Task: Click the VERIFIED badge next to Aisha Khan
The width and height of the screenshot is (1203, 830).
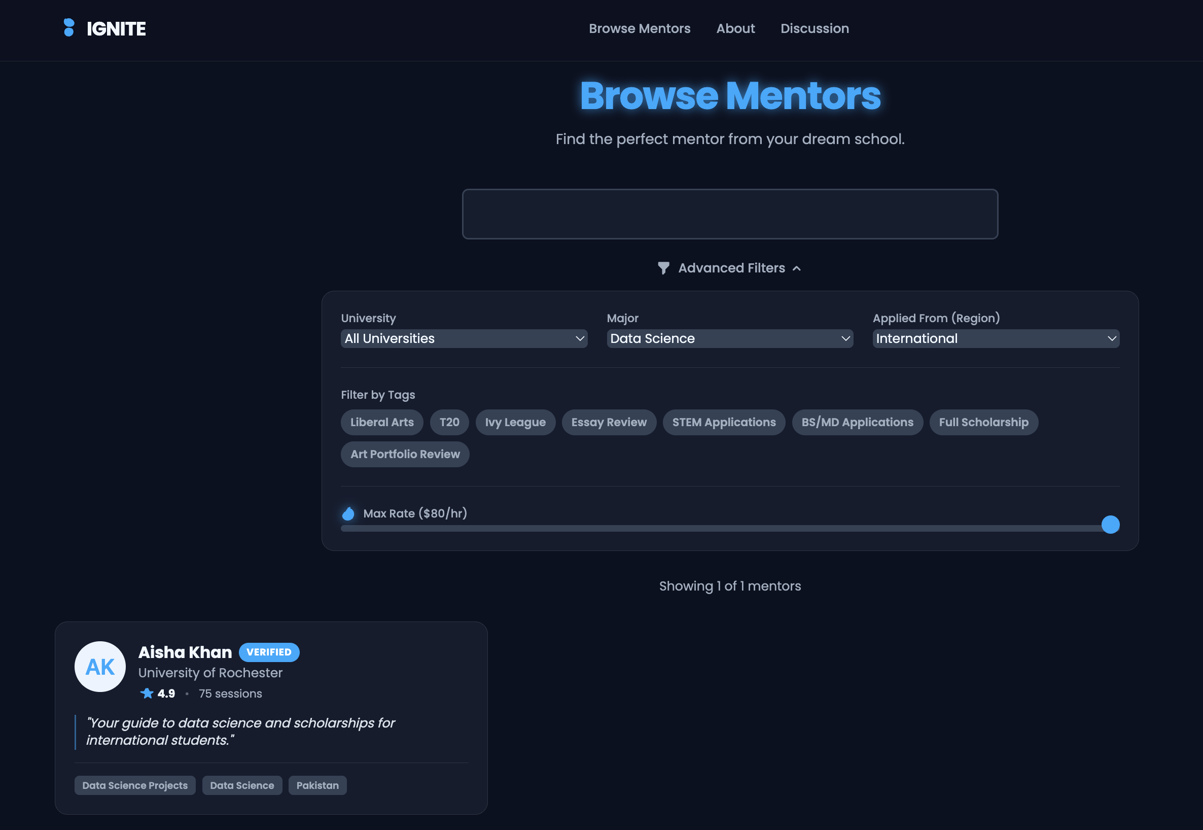Action: click(x=269, y=651)
